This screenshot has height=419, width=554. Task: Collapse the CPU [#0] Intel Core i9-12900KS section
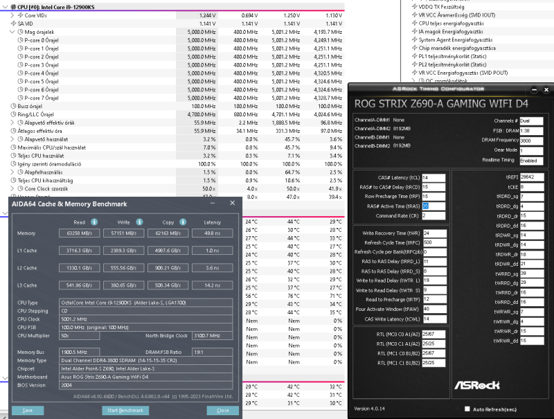click(x=6, y=7)
